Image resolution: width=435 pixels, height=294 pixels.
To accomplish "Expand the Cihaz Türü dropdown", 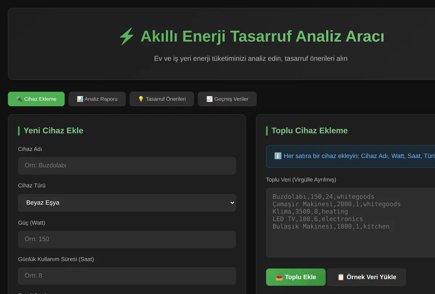I will (x=127, y=203).
